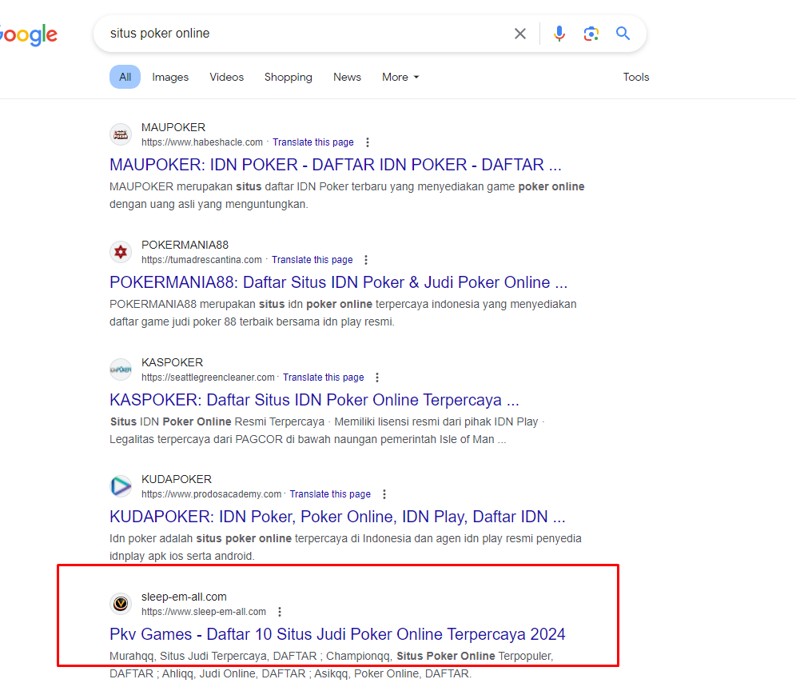
Task: Open three-dot menu for KUDAPOKER result
Action: [384, 494]
